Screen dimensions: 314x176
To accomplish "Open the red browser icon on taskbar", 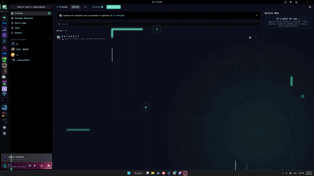I will (x=164, y=173).
